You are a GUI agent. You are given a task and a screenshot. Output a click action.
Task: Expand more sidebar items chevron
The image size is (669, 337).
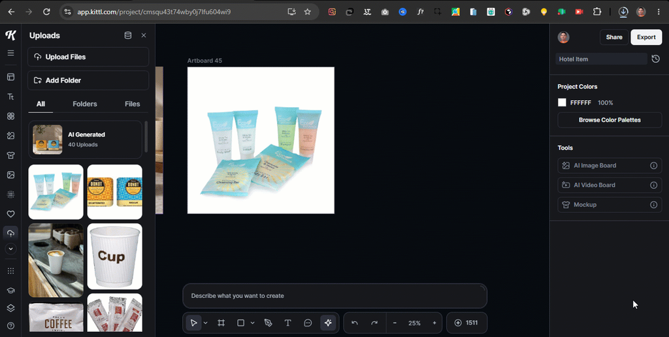10,249
